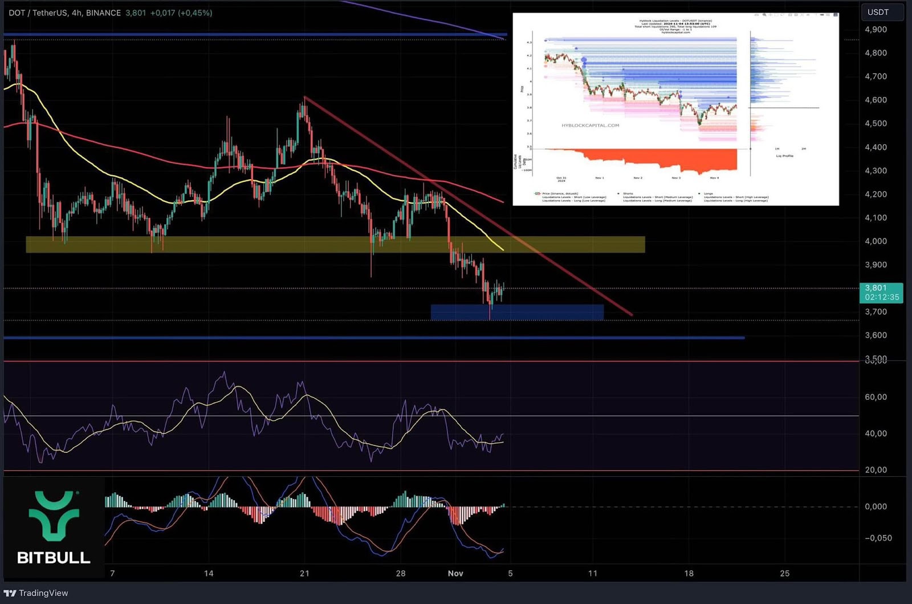This screenshot has width=912, height=604.
Task: Click the Liq Profile label in inset chart
Action: point(784,156)
